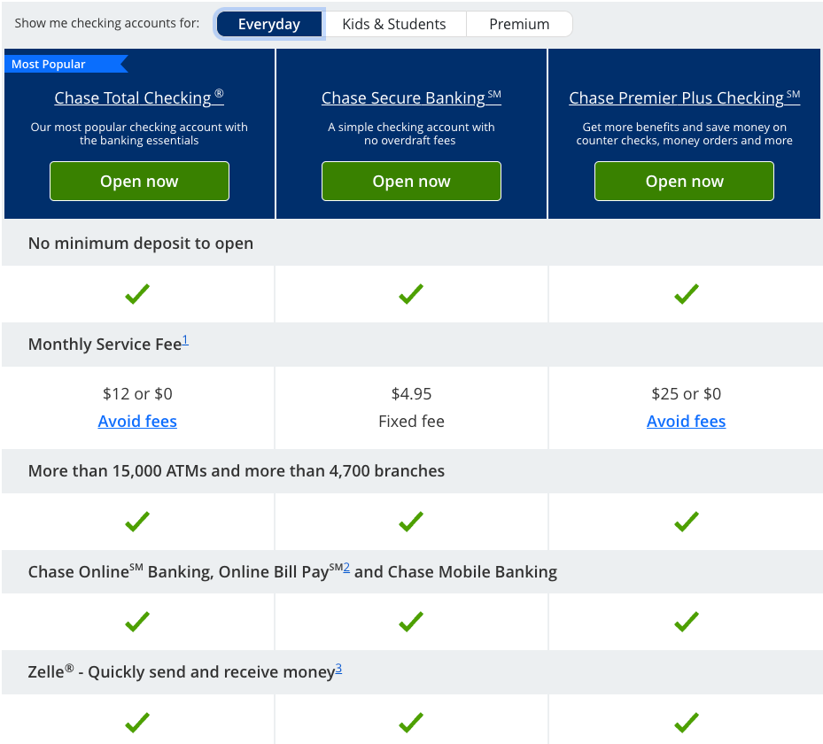
Task: Click Avoid fees under $12 or $0
Action: (x=137, y=422)
